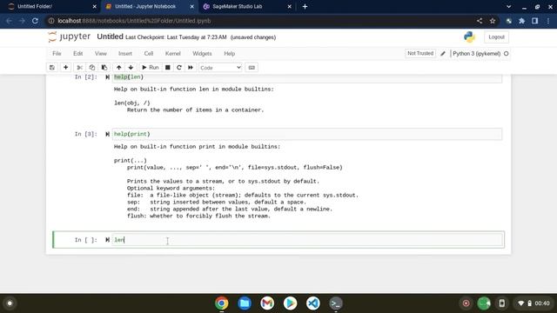Toggle the browser side panel icon
Image resolution: width=557 pixels, height=313 pixels.
534,21
